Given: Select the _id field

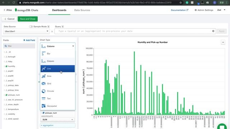Looking at the screenshot, I should pyautogui.click(x=9, y=52).
